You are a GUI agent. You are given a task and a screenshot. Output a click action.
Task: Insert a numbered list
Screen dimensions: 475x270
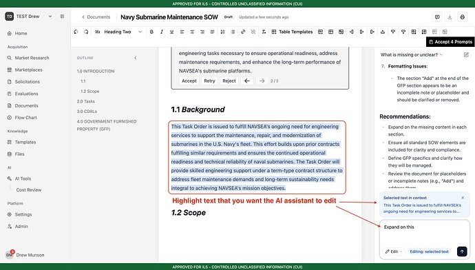coord(222,32)
